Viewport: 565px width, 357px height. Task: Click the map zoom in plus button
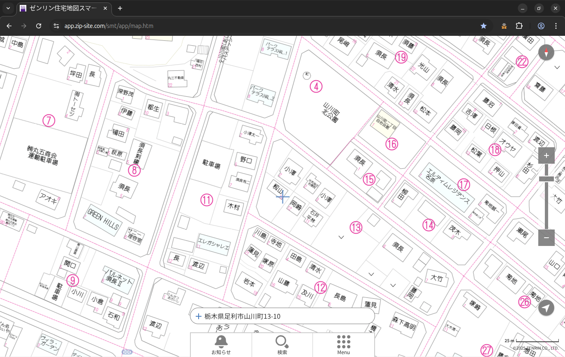click(546, 155)
